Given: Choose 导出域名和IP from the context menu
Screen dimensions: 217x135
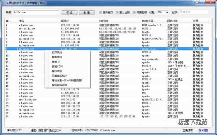Looking at the screenshot, I should click(59, 76).
